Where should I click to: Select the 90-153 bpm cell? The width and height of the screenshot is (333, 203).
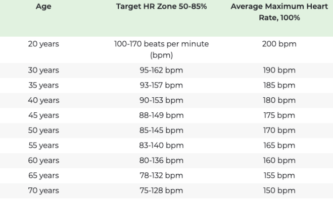coord(161,100)
